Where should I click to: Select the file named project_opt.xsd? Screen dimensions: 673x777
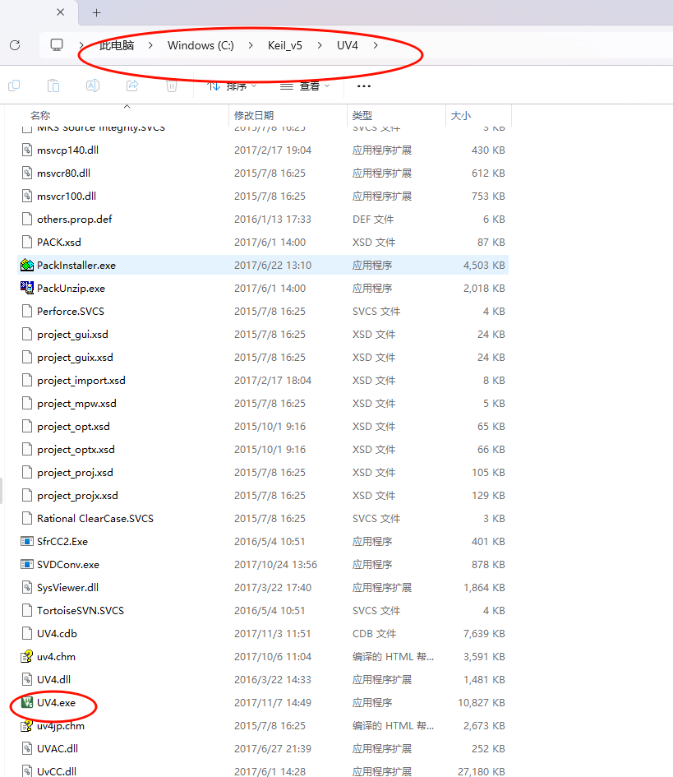point(73,427)
